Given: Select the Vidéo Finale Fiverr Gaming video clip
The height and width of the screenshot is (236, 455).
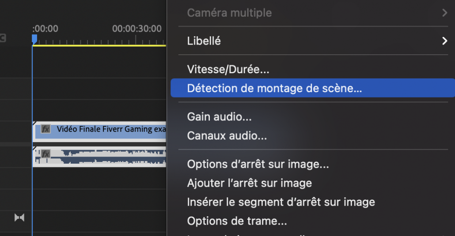Looking at the screenshot, I should pos(110,129).
